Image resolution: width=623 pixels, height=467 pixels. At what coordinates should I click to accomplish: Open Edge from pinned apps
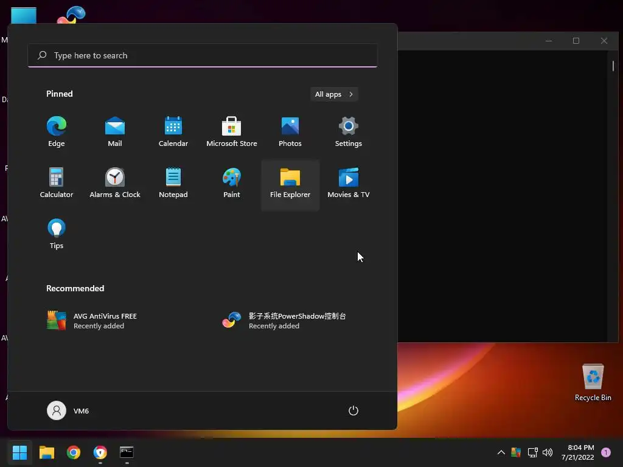click(57, 132)
